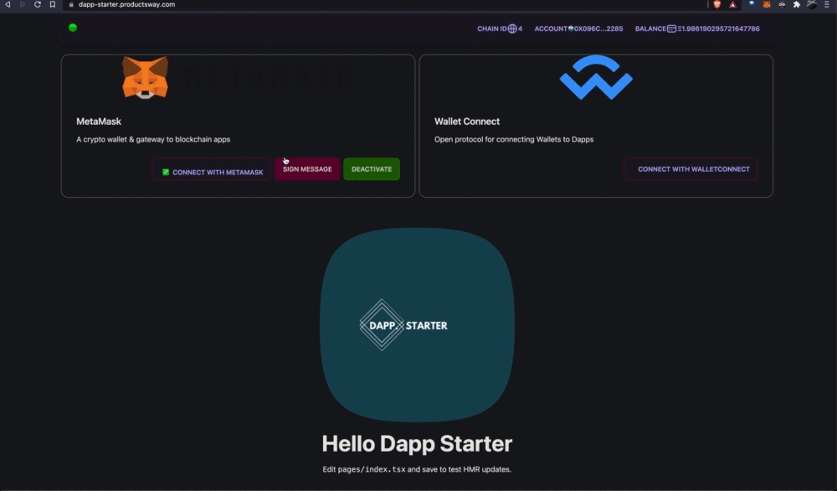Image resolution: width=837 pixels, height=491 pixels.
Task: Click Connect with WalletConnect button
Action: (x=691, y=168)
